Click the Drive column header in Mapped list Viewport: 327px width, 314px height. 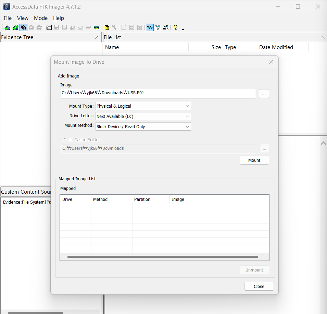click(x=75, y=200)
